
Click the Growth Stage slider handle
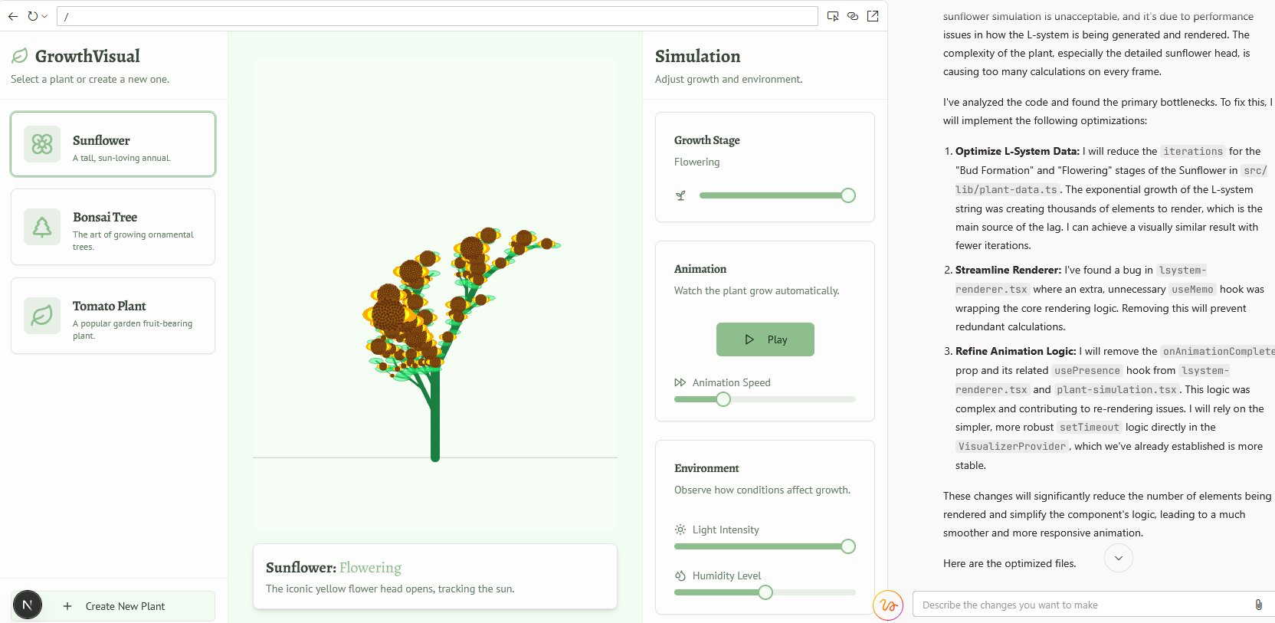coord(847,195)
